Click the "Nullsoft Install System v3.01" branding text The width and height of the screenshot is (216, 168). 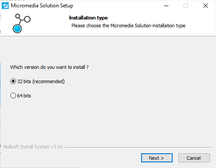click(x=33, y=147)
